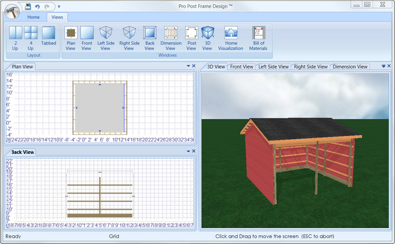Open the 3D View window
Screen dimensions: 395x244
[x=207, y=38]
